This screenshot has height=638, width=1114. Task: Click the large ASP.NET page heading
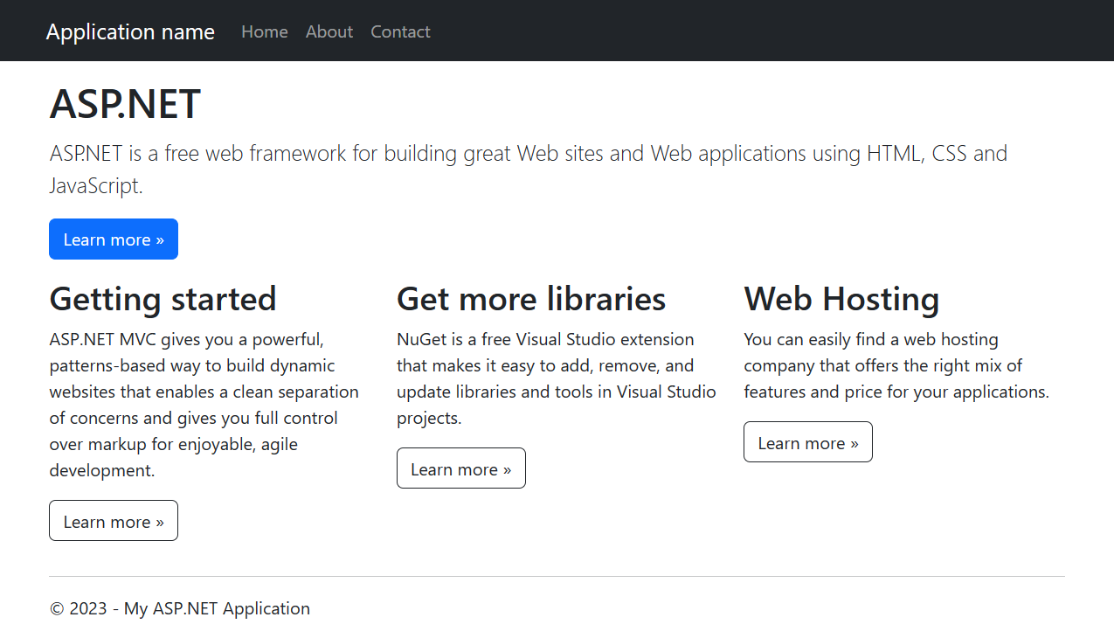tap(125, 105)
